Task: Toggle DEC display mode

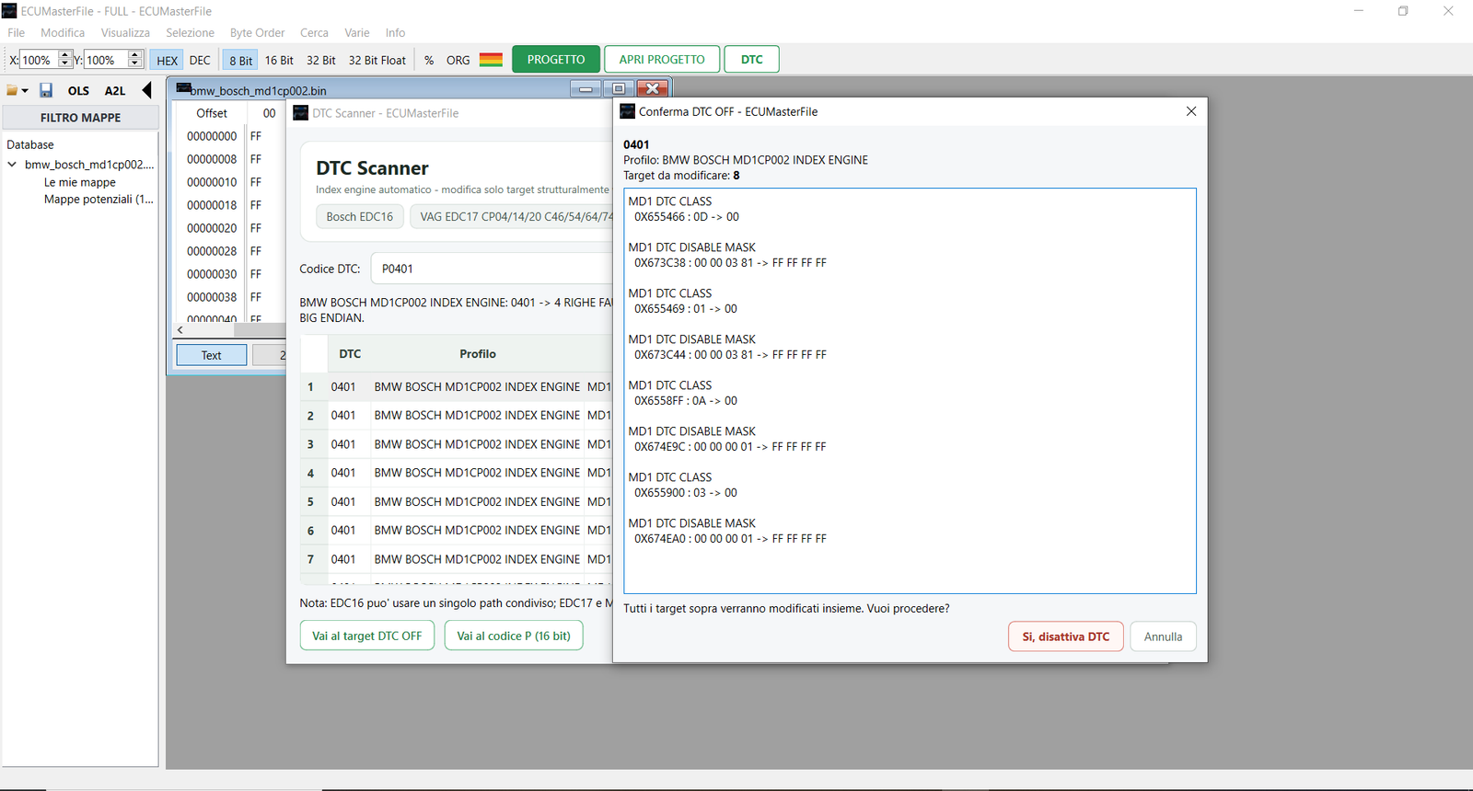Action: click(200, 60)
